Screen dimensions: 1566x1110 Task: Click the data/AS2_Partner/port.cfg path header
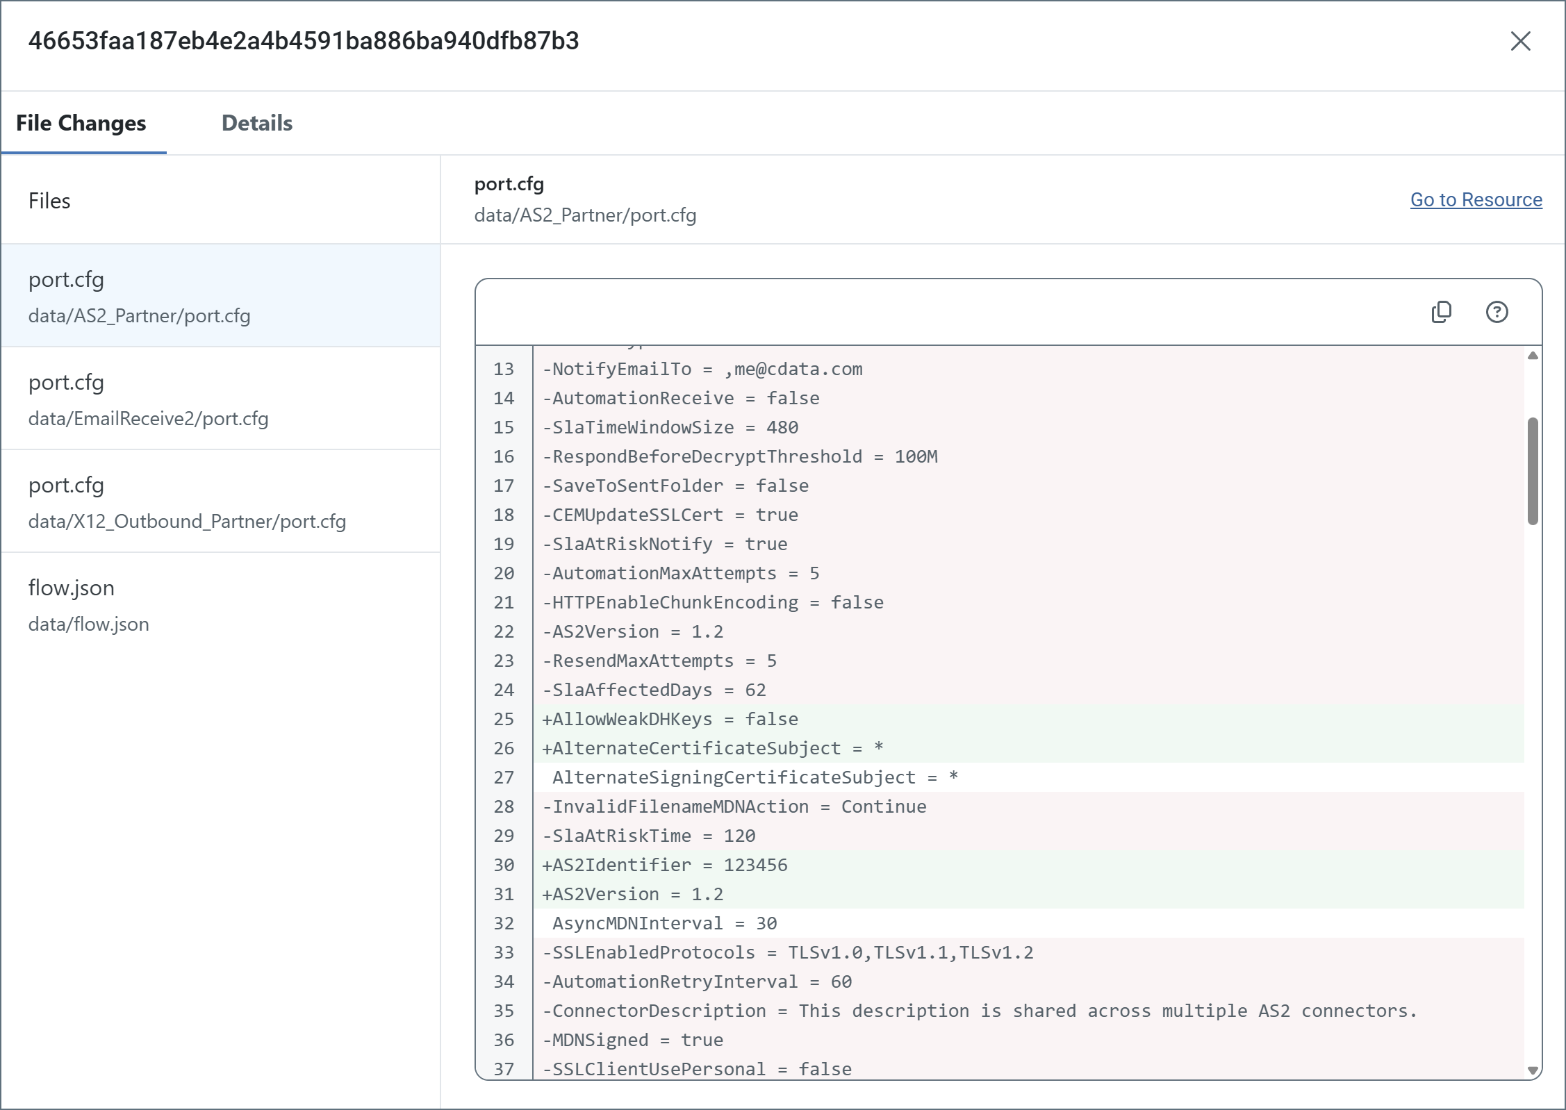pyautogui.click(x=585, y=215)
